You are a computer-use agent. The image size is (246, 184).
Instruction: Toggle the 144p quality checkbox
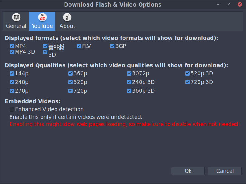point(12,73)
